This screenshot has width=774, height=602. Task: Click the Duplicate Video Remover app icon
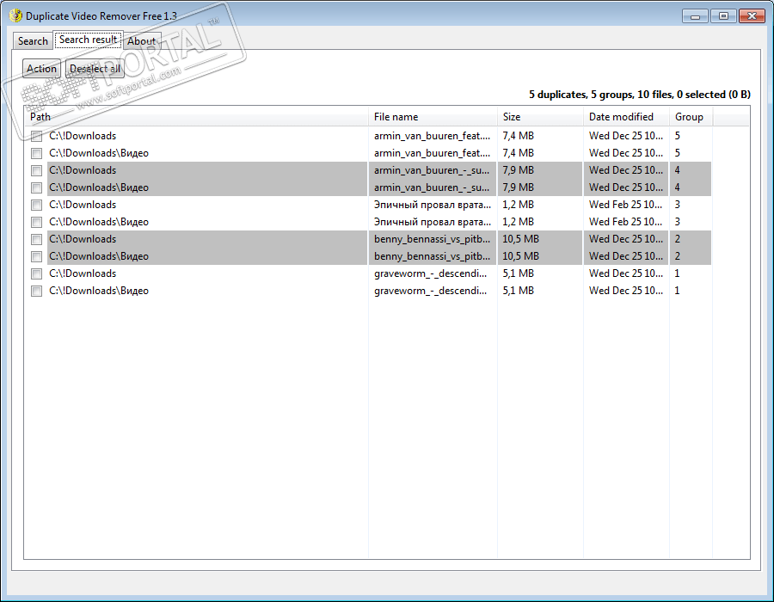[15, 15]
